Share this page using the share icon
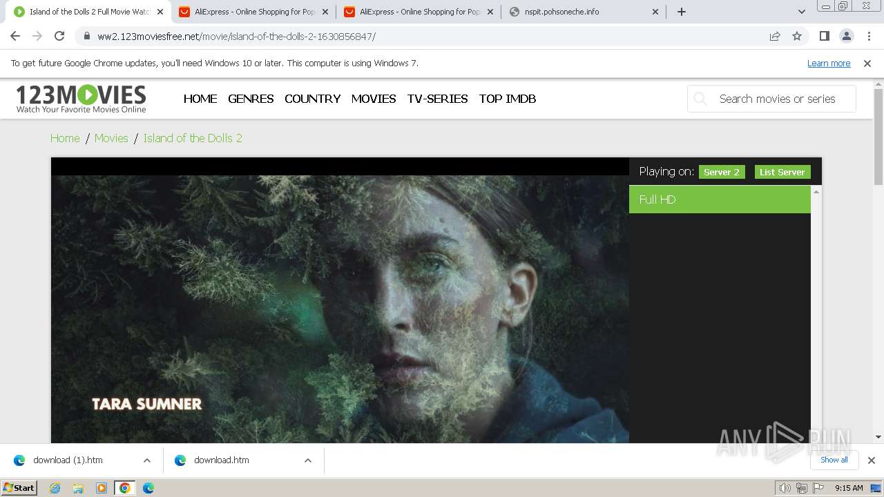The width and height of the screenshot is (884, 497). pos(775,37)
